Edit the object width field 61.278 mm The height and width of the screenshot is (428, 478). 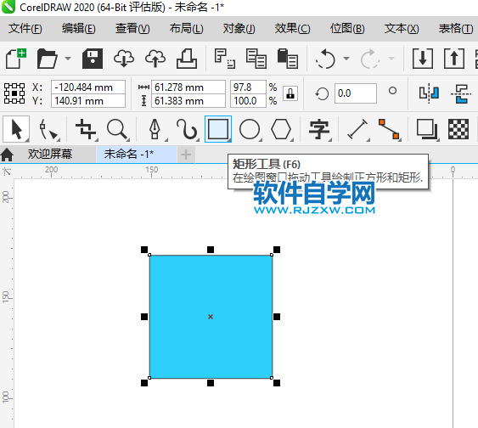[188, 87]
